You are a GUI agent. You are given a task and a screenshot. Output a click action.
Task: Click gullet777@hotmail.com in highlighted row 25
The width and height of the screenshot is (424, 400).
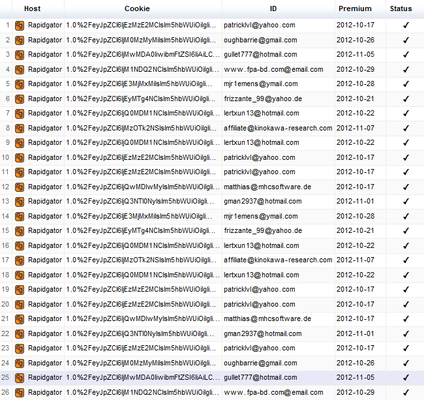260,377
